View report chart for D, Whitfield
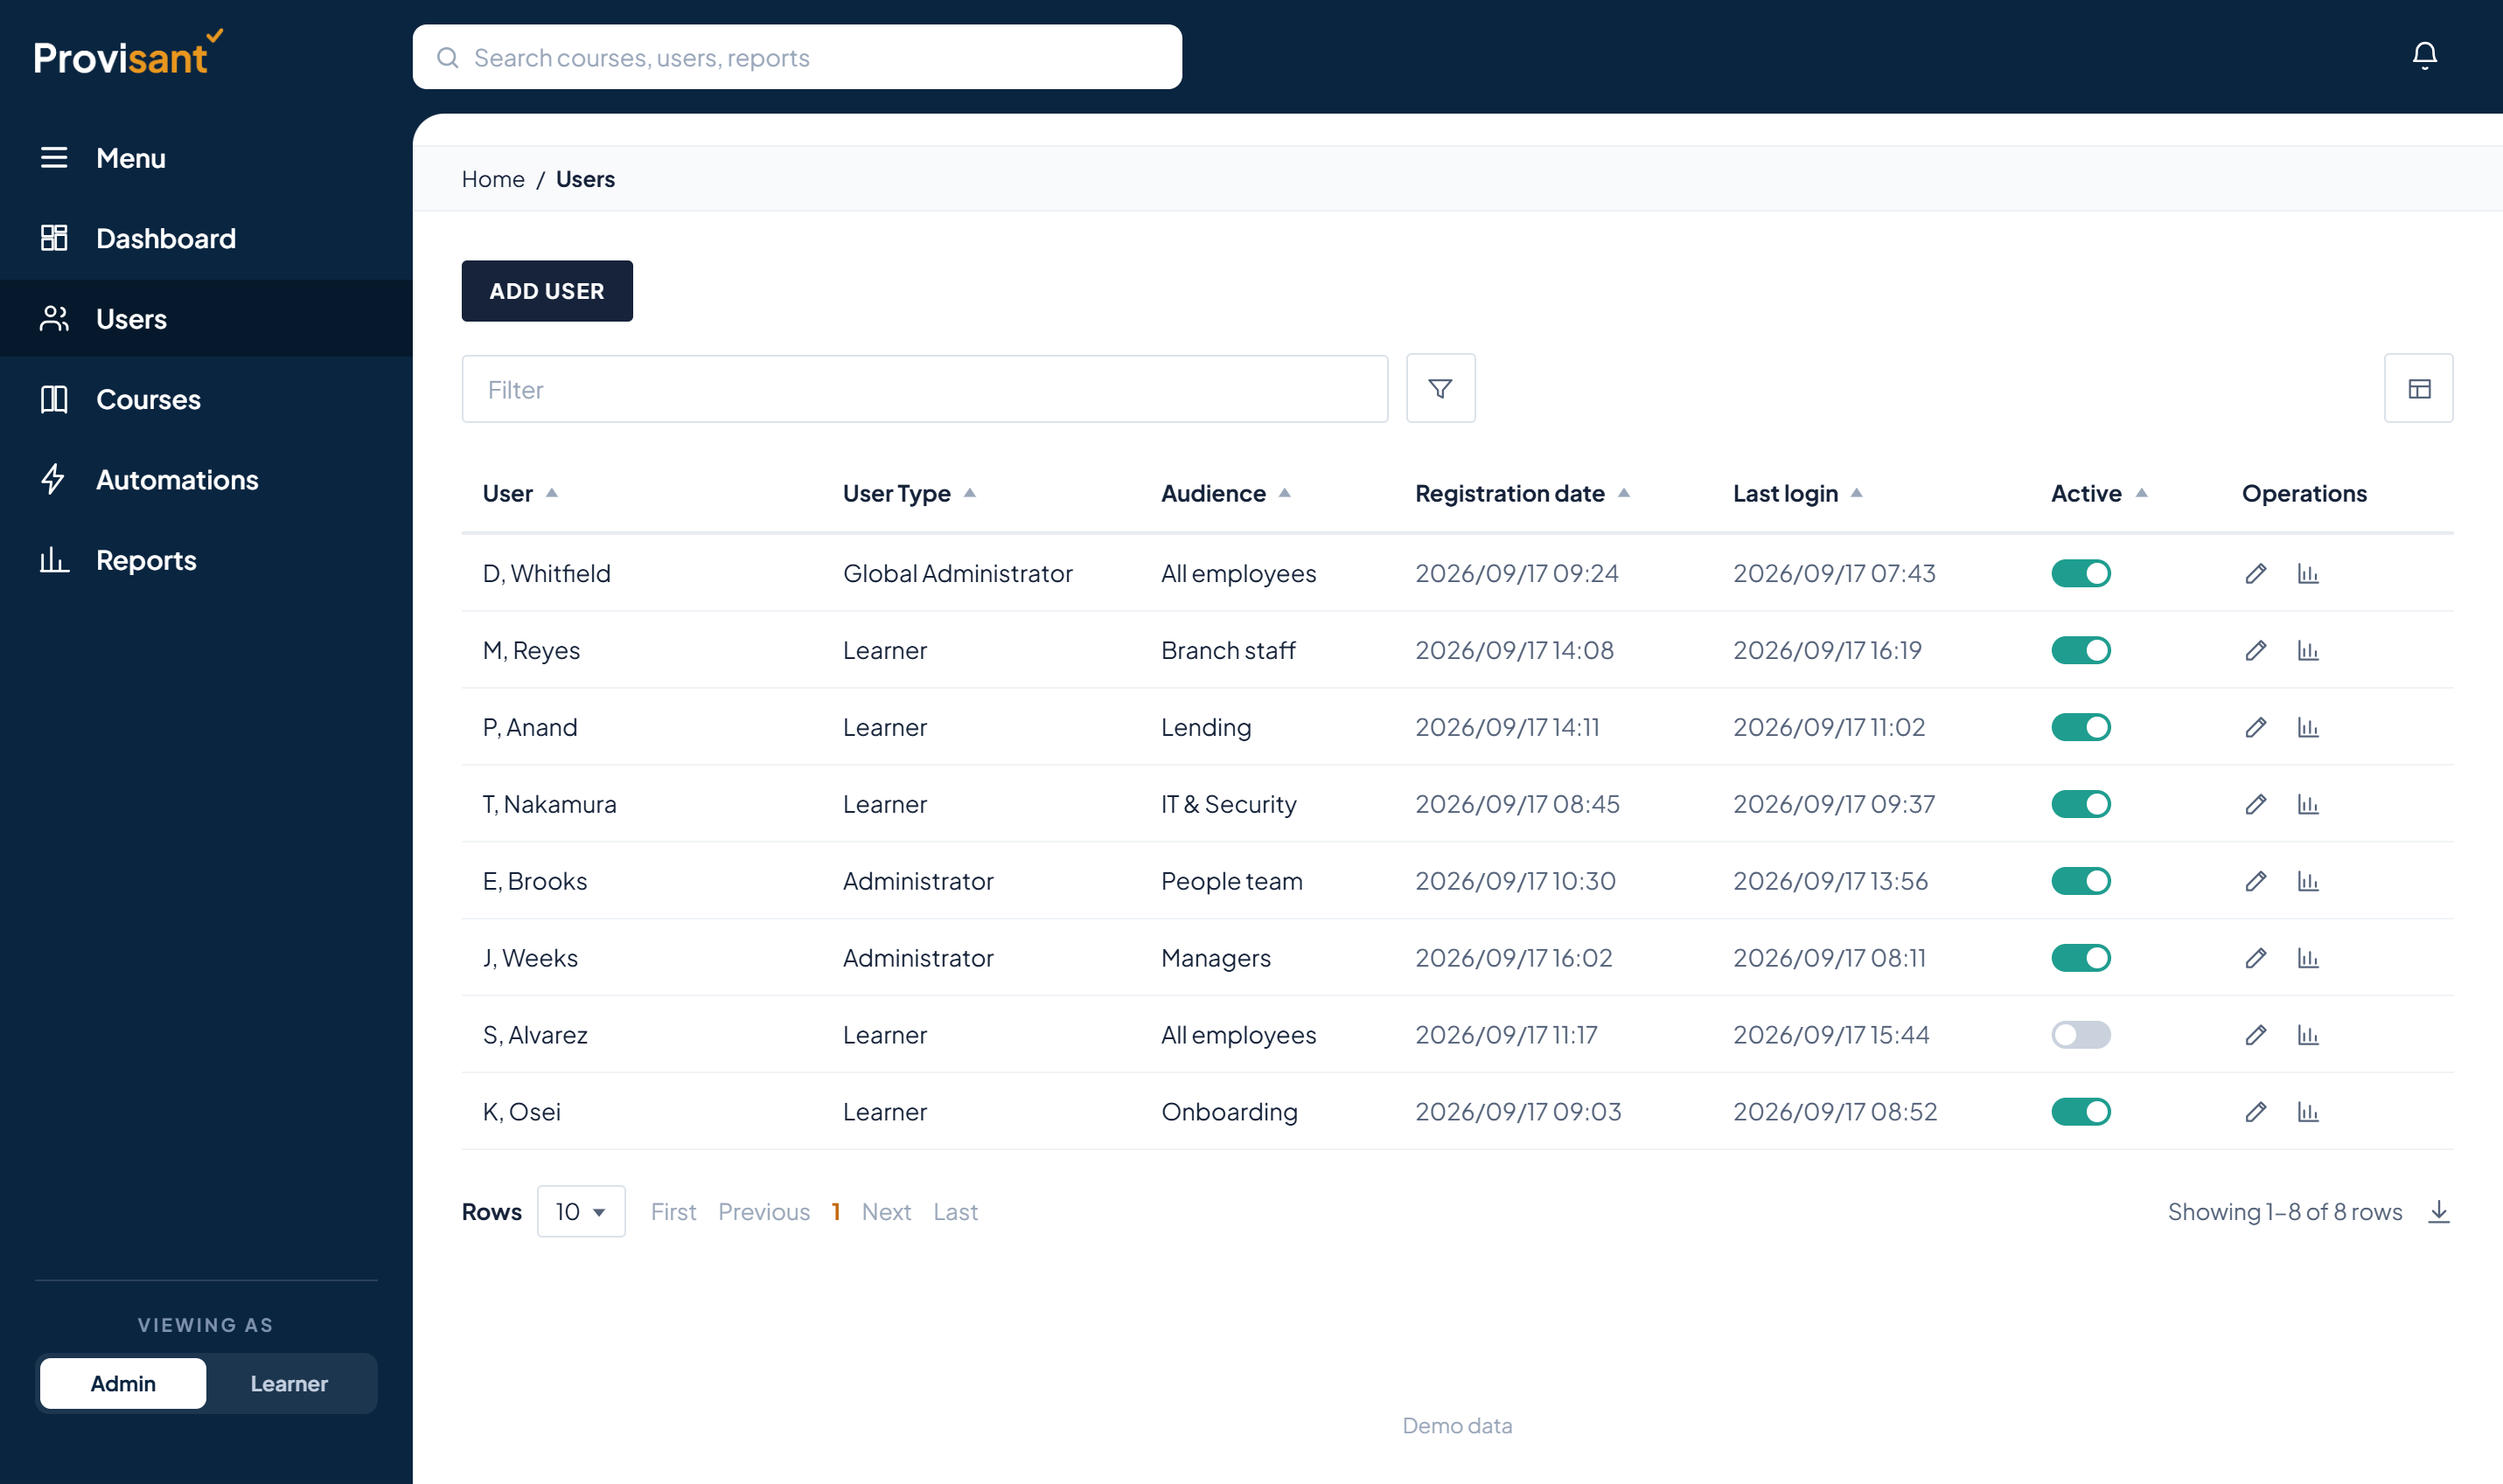Viewport: 2503px width, 1484px height. [x=2308, y=573]
